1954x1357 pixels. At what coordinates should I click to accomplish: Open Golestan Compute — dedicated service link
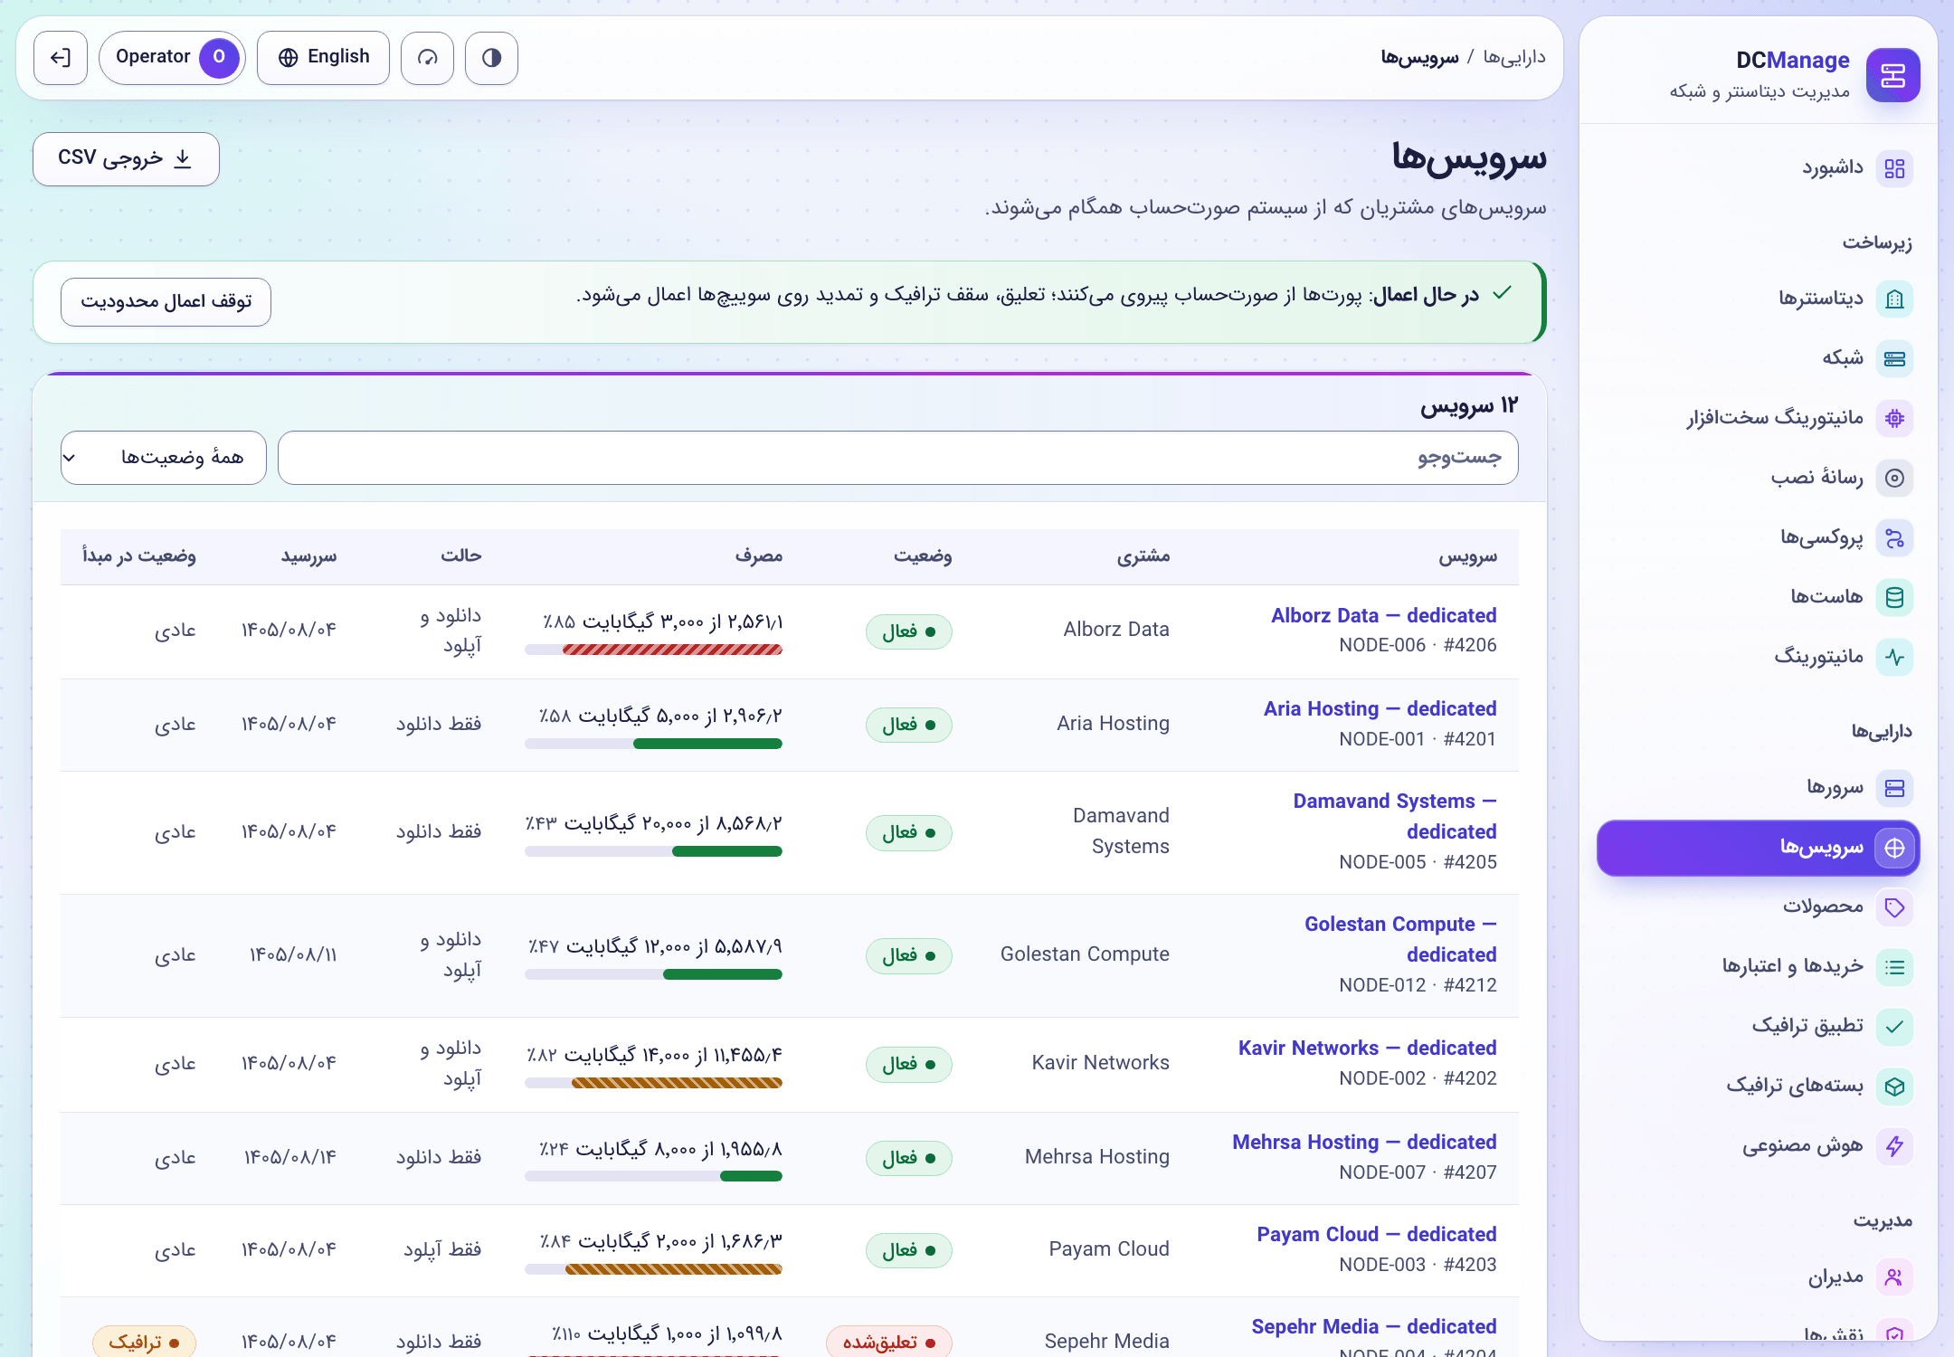[1399, 939]
